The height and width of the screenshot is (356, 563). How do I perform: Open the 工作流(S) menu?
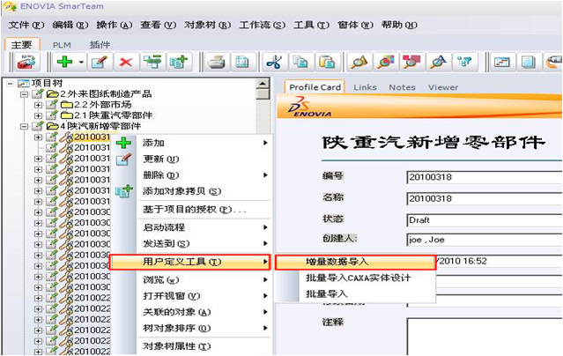[262, 26]
